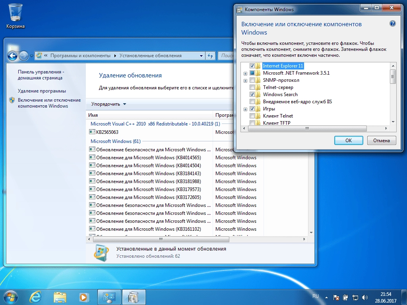
Task: Uncheck Windows Search component
Action: [252, 95]
